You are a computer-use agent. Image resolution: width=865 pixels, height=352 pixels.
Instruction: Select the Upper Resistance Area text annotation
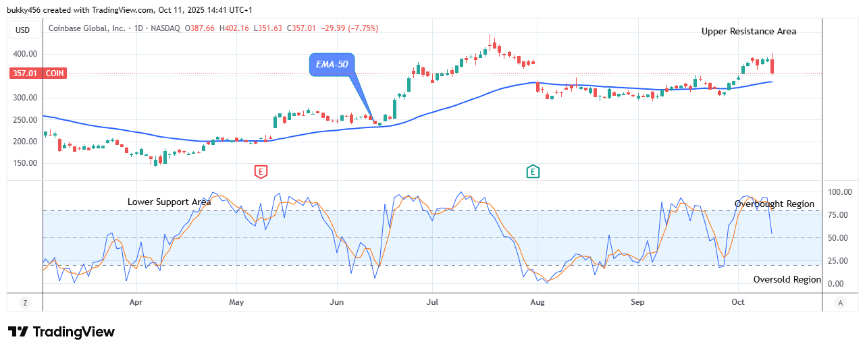748,31
